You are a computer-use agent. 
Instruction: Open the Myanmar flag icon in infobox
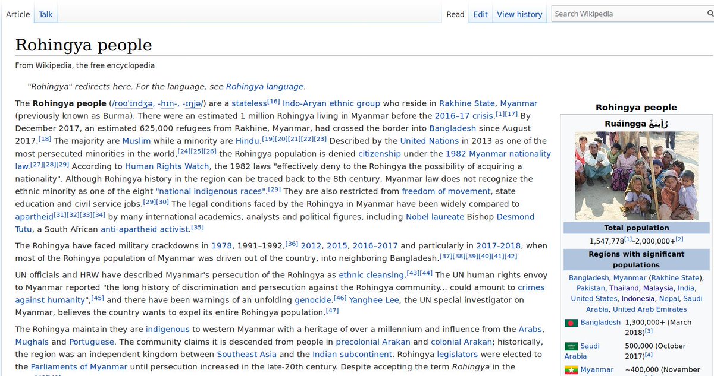click(571, 370)
